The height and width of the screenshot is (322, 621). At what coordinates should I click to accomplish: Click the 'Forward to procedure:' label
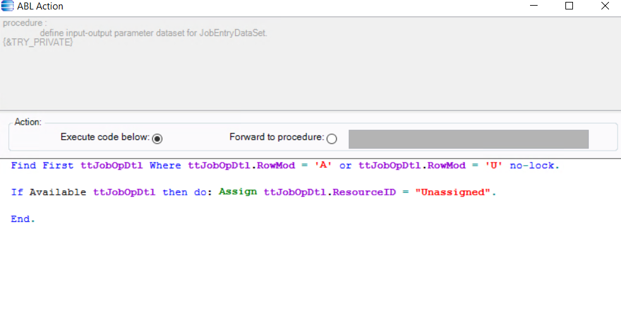pos(277,137)
